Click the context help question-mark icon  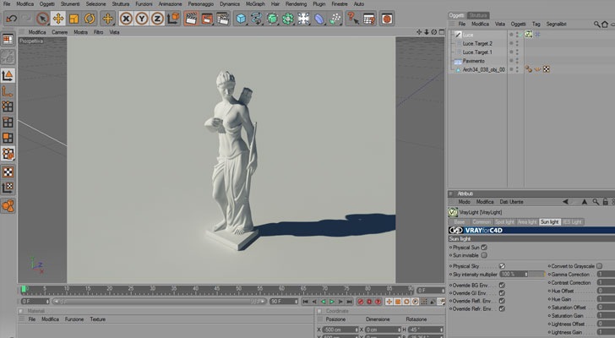click(x=352, y=19)
